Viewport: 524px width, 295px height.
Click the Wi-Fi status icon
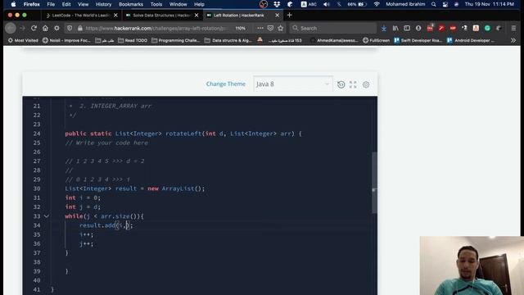tap(377, 4)
